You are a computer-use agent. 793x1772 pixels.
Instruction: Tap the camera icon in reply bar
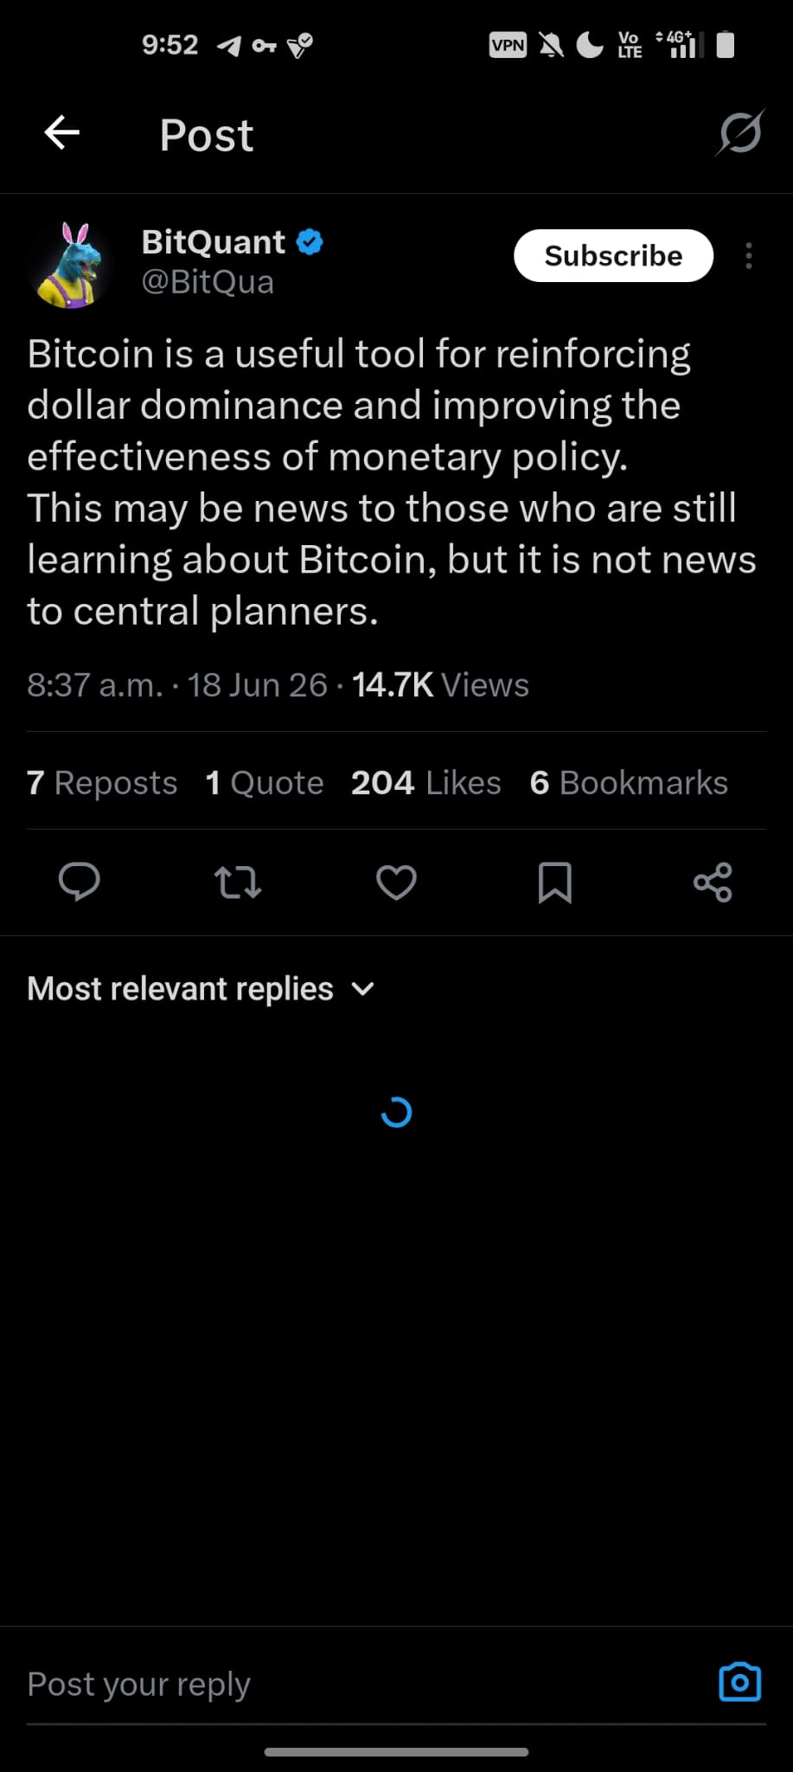coord(740,1682)
